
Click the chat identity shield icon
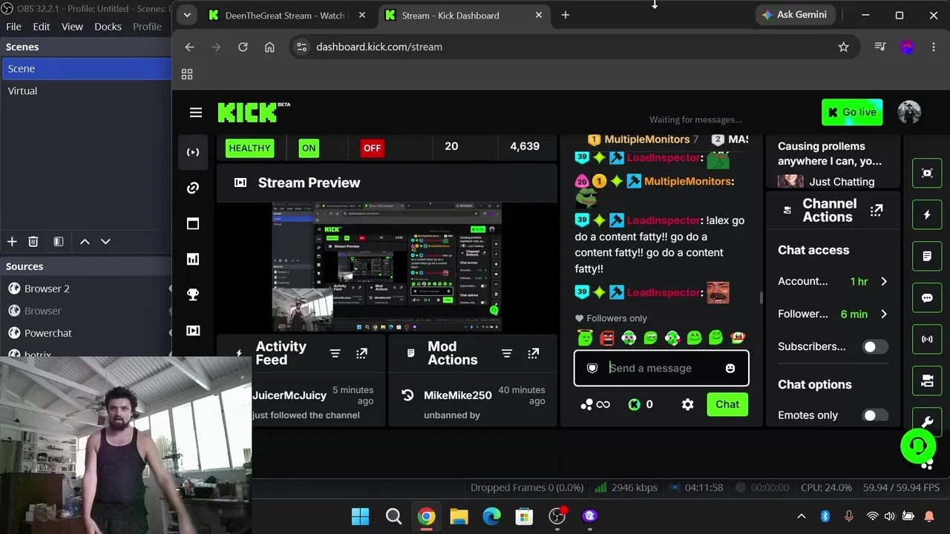click(x=592, y=368)
